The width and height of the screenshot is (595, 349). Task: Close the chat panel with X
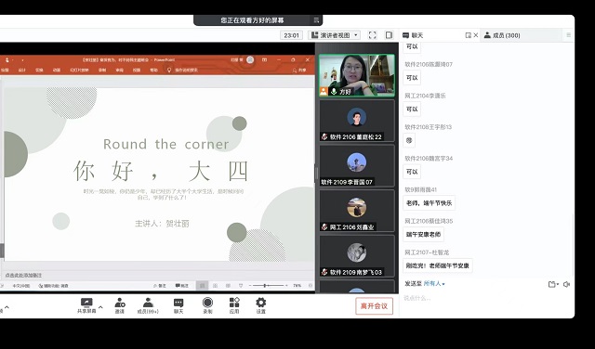(x=476, y=35)
